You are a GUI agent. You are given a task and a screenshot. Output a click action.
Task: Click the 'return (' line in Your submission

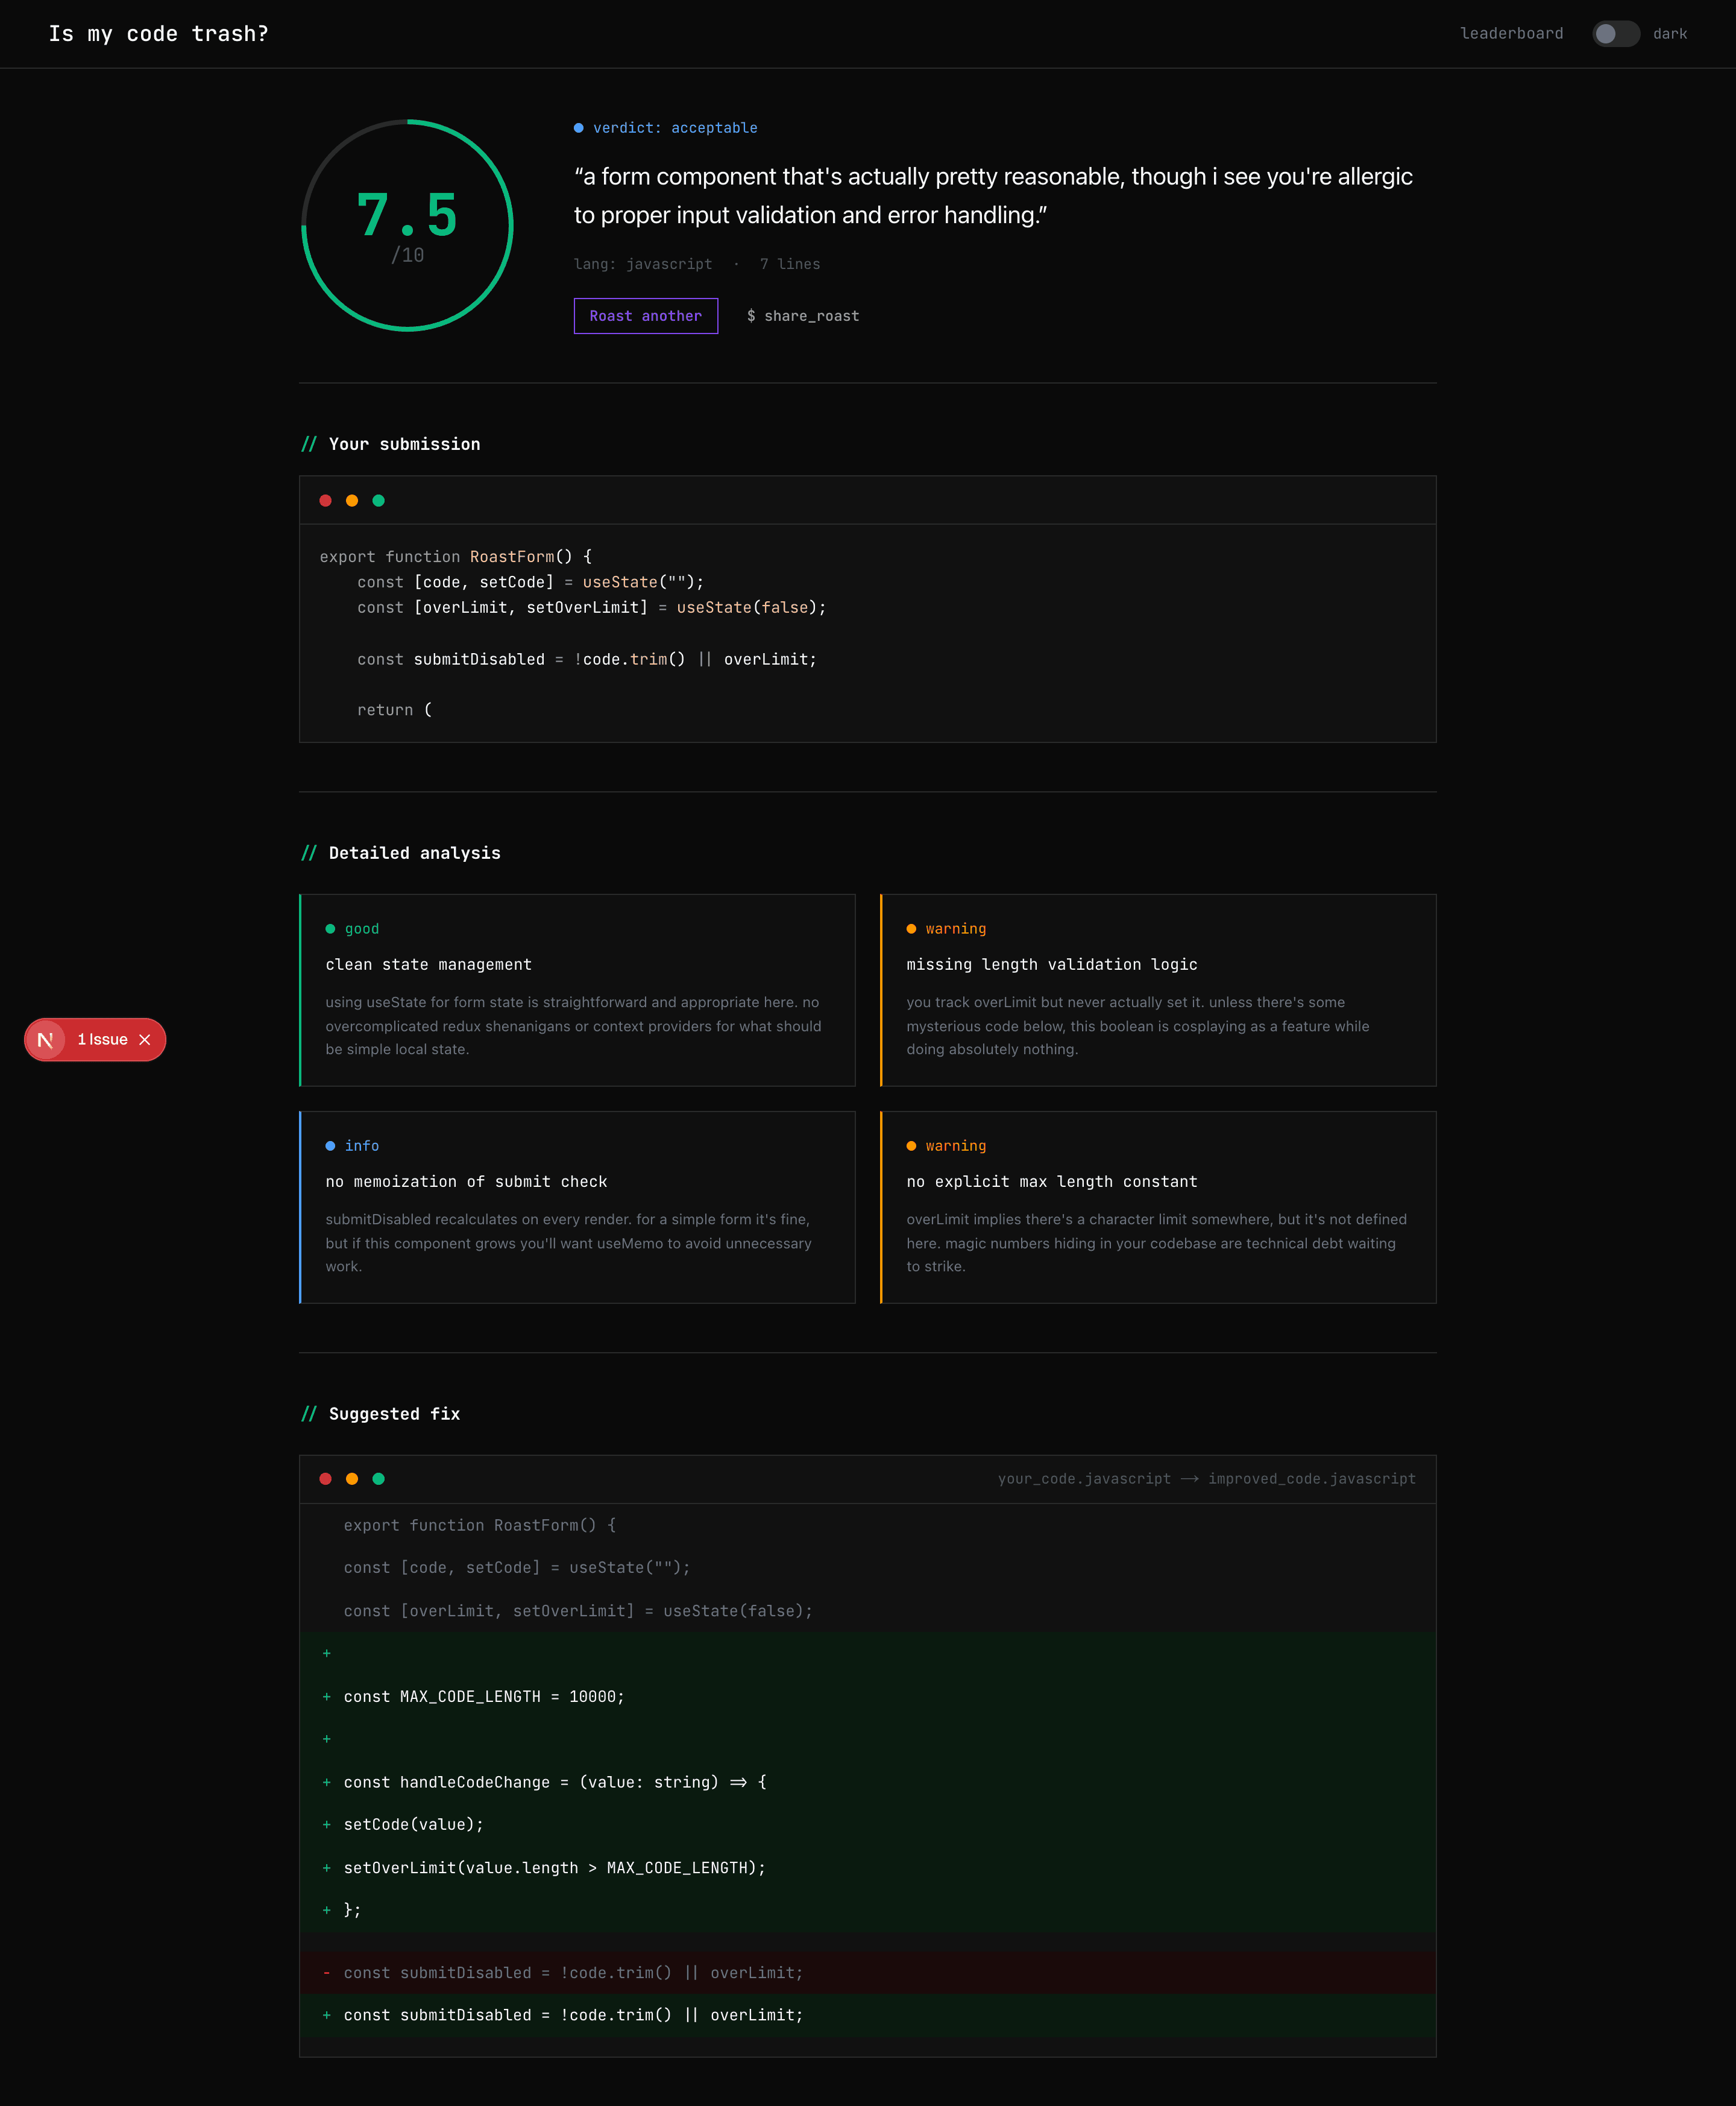tap(395, 710)
